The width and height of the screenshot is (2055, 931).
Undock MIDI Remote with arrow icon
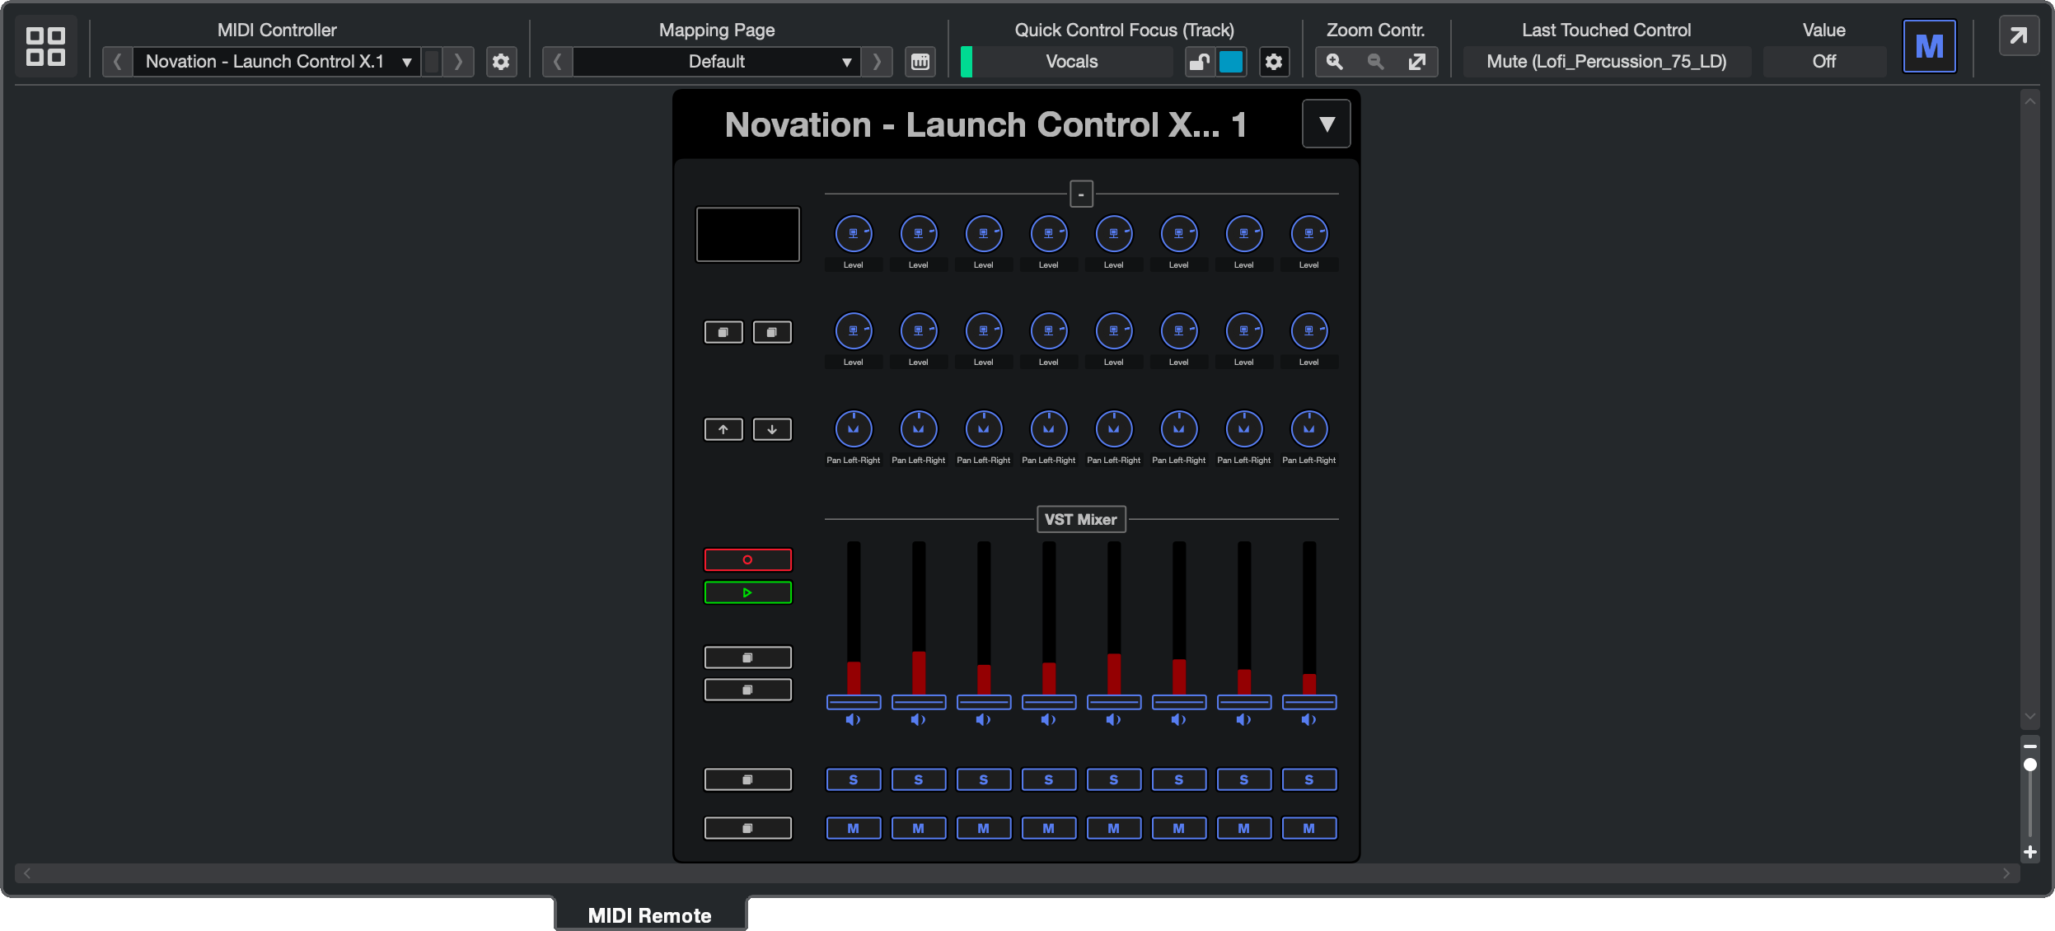(x=2019, y=36)
